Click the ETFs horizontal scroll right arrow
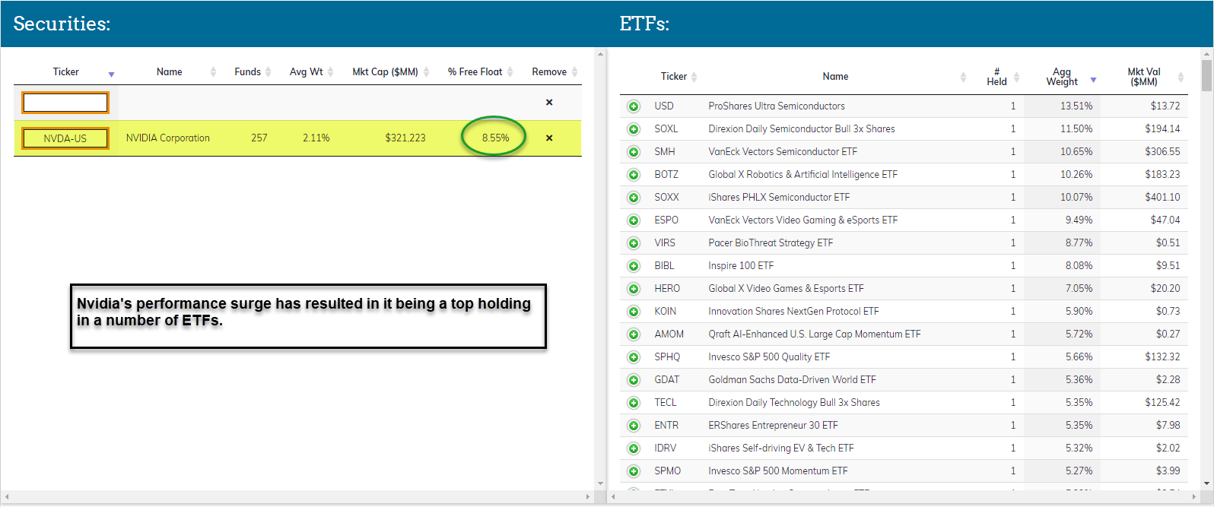 click(x=1193, y=497)
